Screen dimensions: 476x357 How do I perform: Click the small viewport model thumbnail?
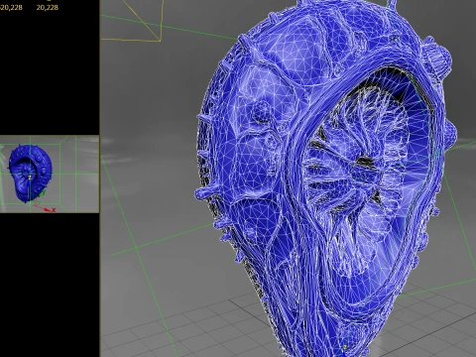tap(31, 174)
